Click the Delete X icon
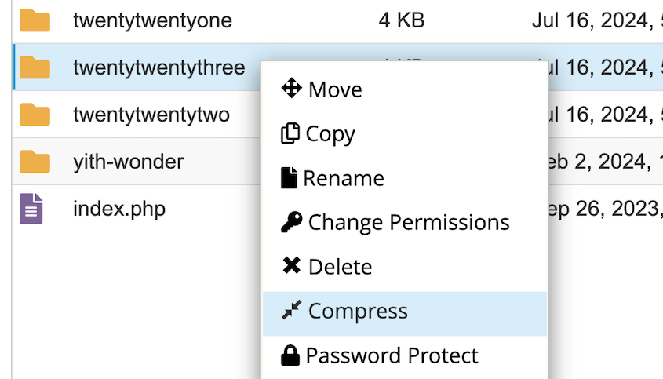This screenshot has height=379, width=663. click(x=291, y=267)
